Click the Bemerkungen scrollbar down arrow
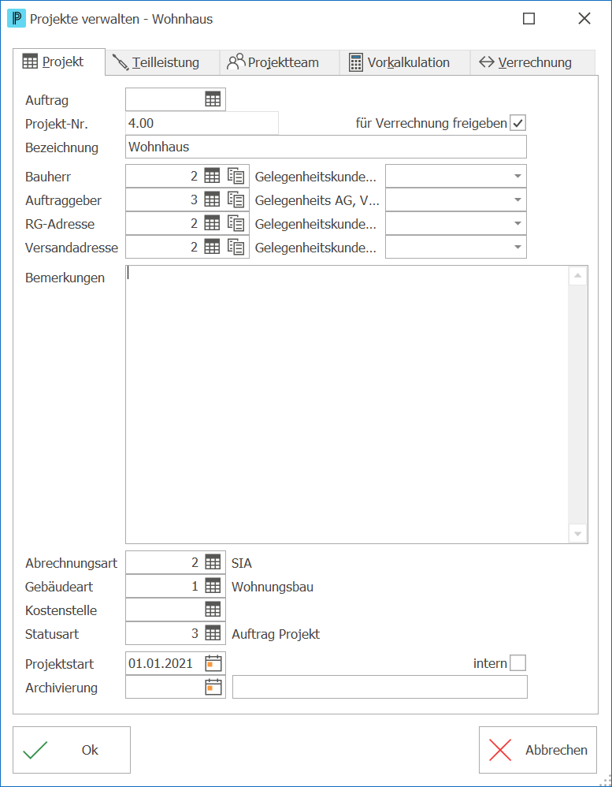This screenshot has height=787, width=612. (x=578, y=532)
